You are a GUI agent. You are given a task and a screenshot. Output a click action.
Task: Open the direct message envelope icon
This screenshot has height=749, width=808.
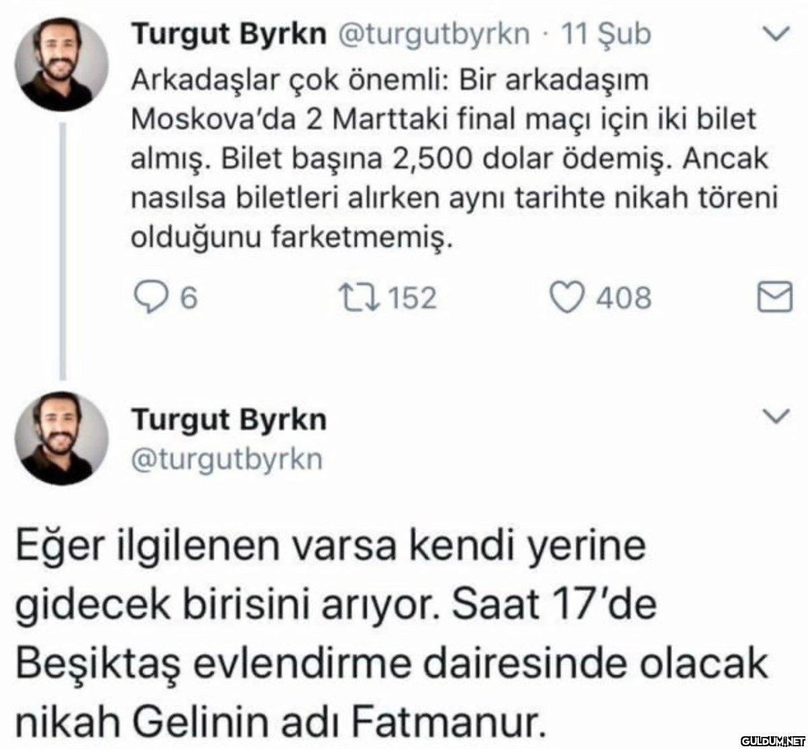tap(775, 297)
